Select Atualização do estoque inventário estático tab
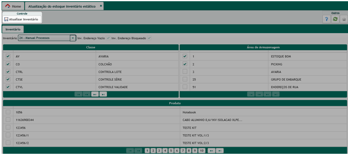This screenshot has width=348, height=155. 64,6
